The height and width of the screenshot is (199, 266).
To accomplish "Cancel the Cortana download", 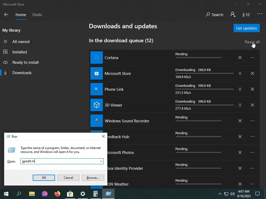I will coord(240,58).
